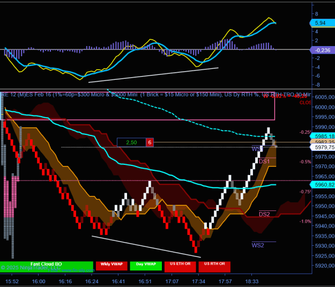Select the white 5979,75 current price marker
This screenshot has height=287, width=335.
(x=322, y=147)
